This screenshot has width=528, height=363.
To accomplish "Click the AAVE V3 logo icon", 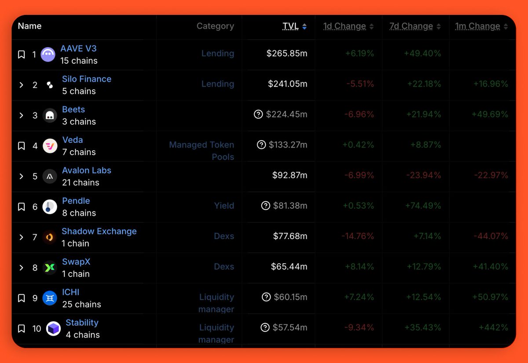I will (x=48, y=54).
